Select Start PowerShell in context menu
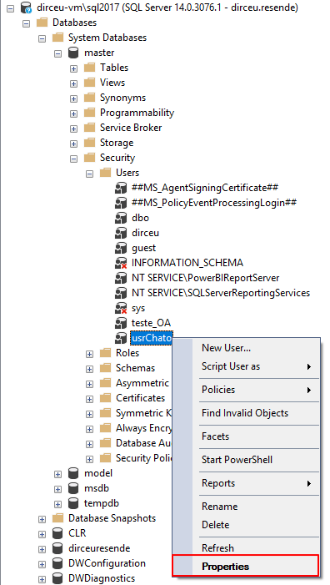The width and height of the screenshot is (330, 585). 246,460
